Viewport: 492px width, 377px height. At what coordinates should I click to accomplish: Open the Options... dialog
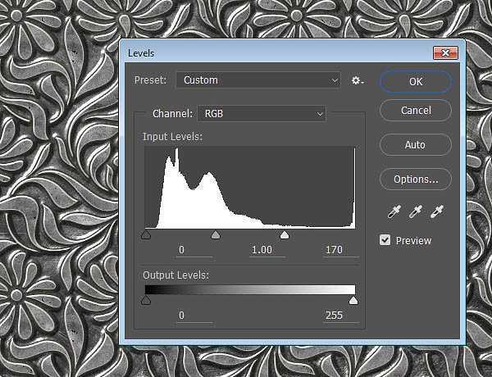(x=415, y=179)
